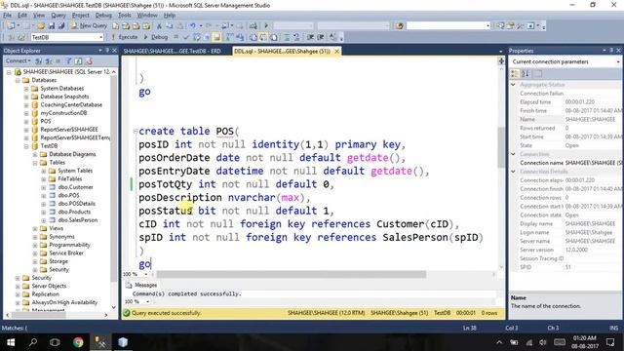The width and height of the screenshot is (624, 351).
Task: Select the dbo.Products table
Action: (74, 212)
